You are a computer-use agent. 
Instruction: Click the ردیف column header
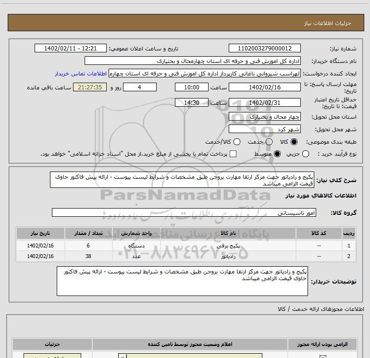[349, 233]
